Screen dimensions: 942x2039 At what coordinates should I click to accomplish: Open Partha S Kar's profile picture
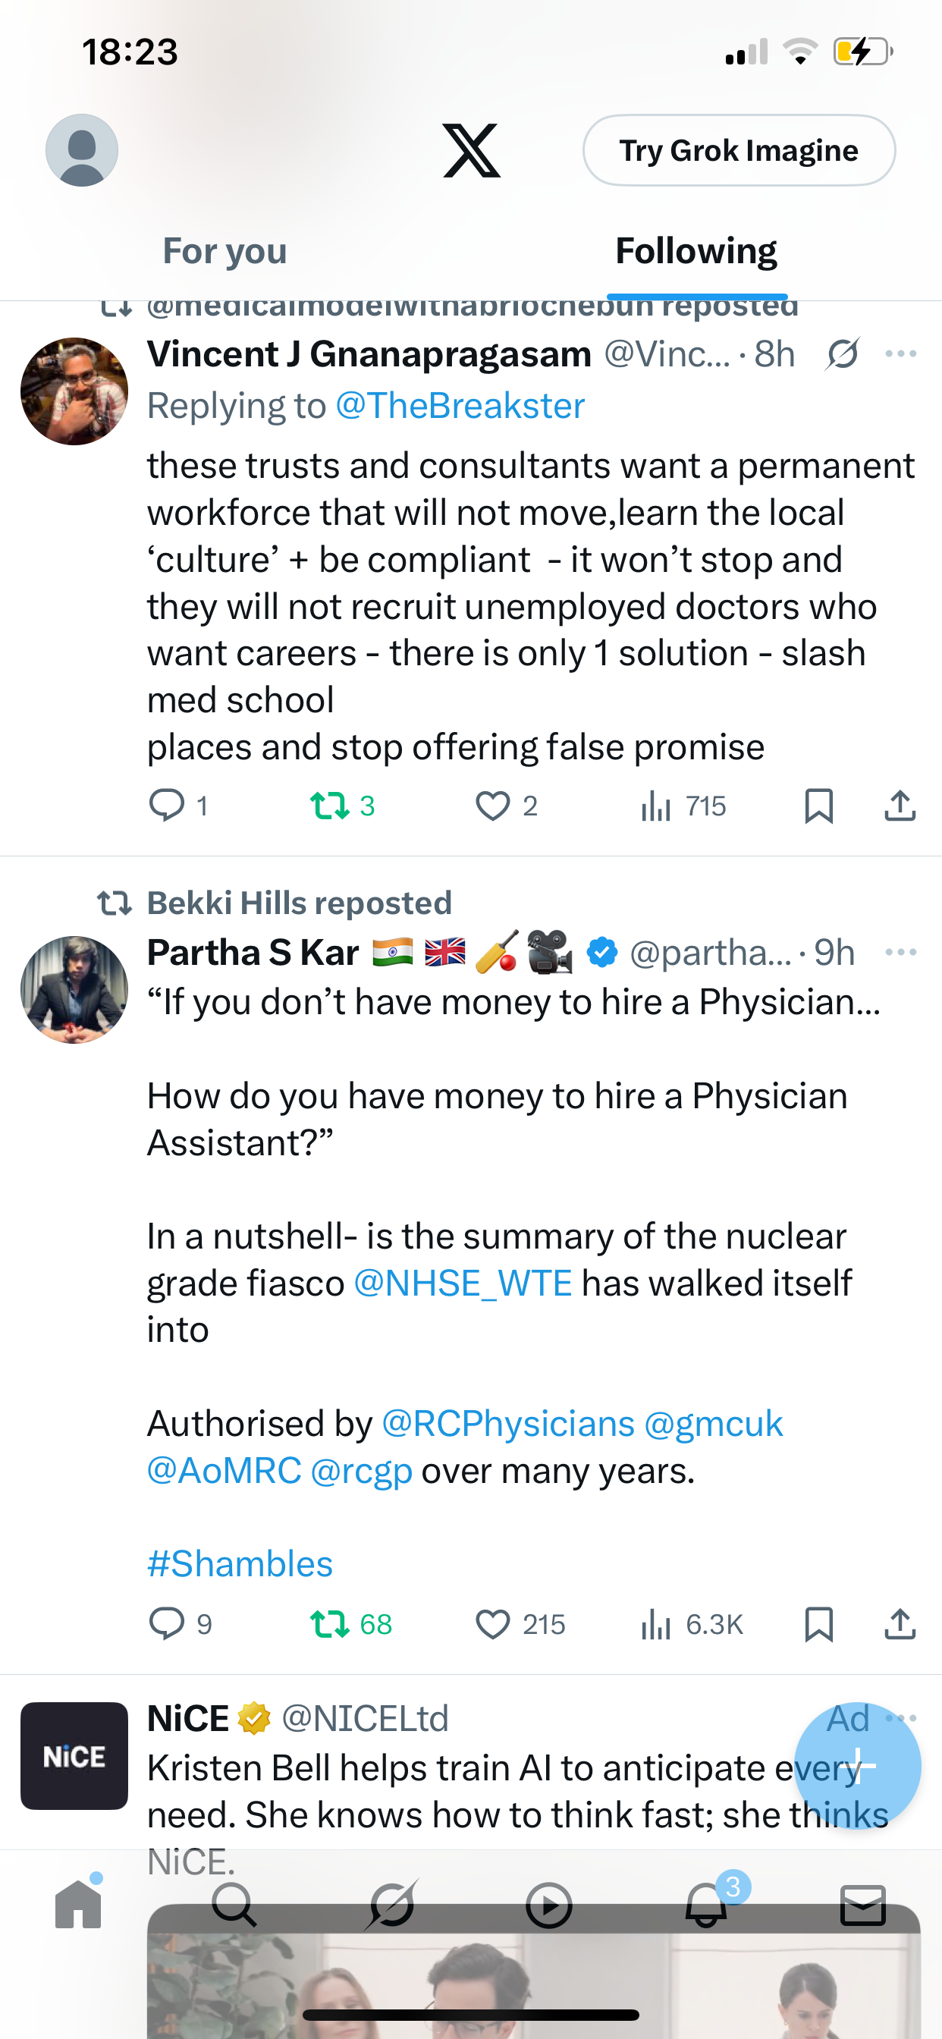click(x=74, y=990)
